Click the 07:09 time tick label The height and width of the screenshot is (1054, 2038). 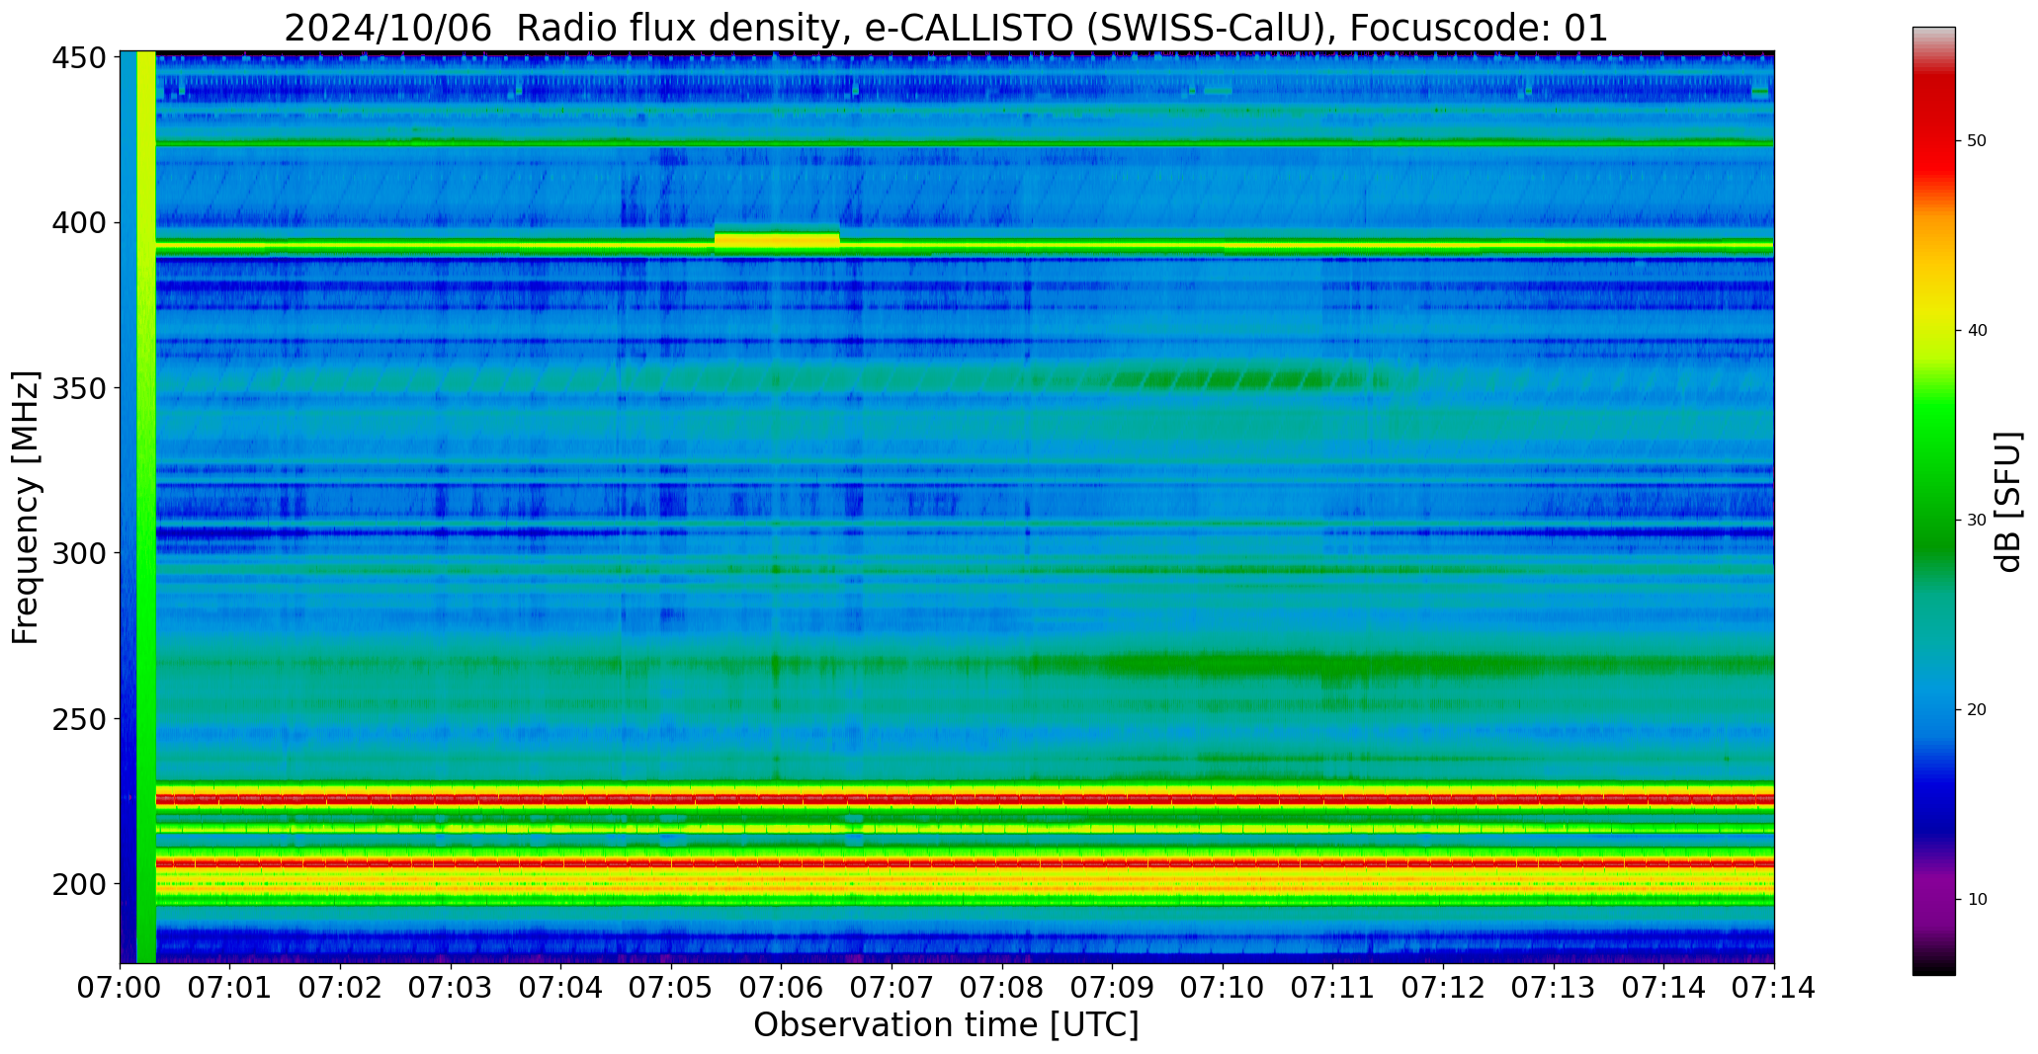tap(1112, 988)
